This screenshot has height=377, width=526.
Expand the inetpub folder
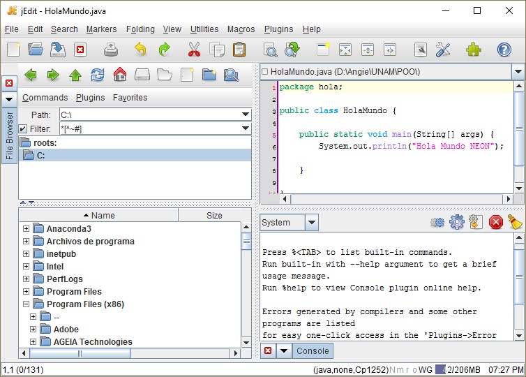(26, 254)
